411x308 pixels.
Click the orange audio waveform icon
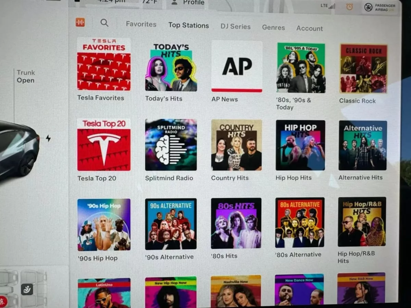(x=80, y=23)
